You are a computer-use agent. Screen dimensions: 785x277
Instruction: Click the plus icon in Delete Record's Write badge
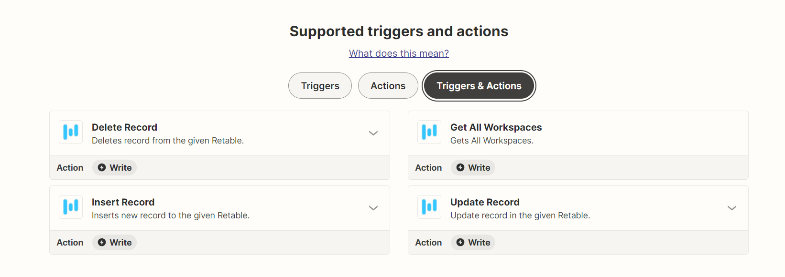tap(101, 167)
